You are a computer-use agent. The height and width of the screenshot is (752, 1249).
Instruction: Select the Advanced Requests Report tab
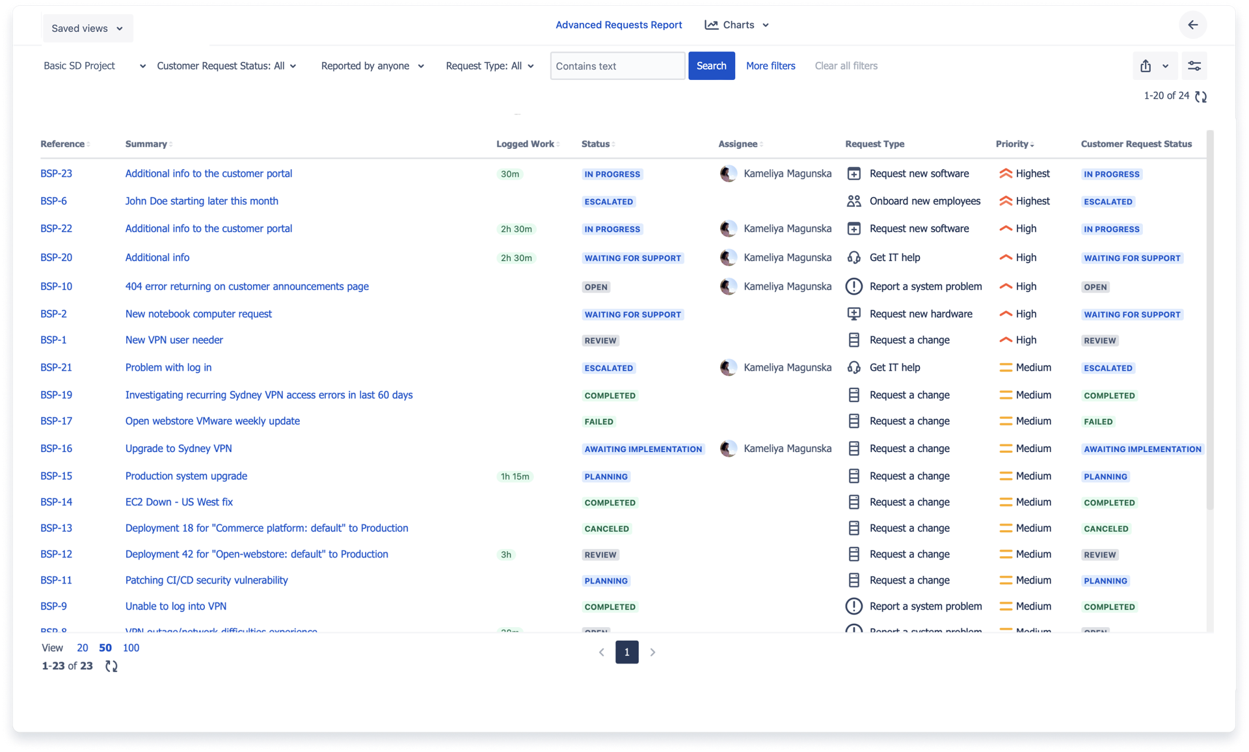(619, 25)
